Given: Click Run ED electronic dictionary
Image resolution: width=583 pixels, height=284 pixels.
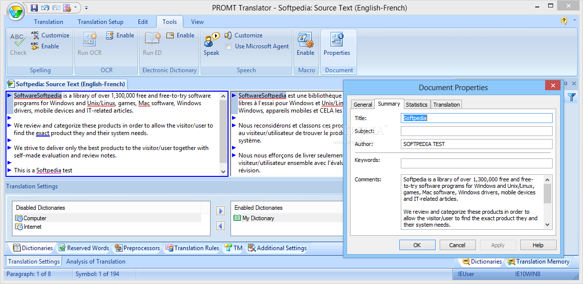Looking at the screenshot, I should (x=152, y=44).
